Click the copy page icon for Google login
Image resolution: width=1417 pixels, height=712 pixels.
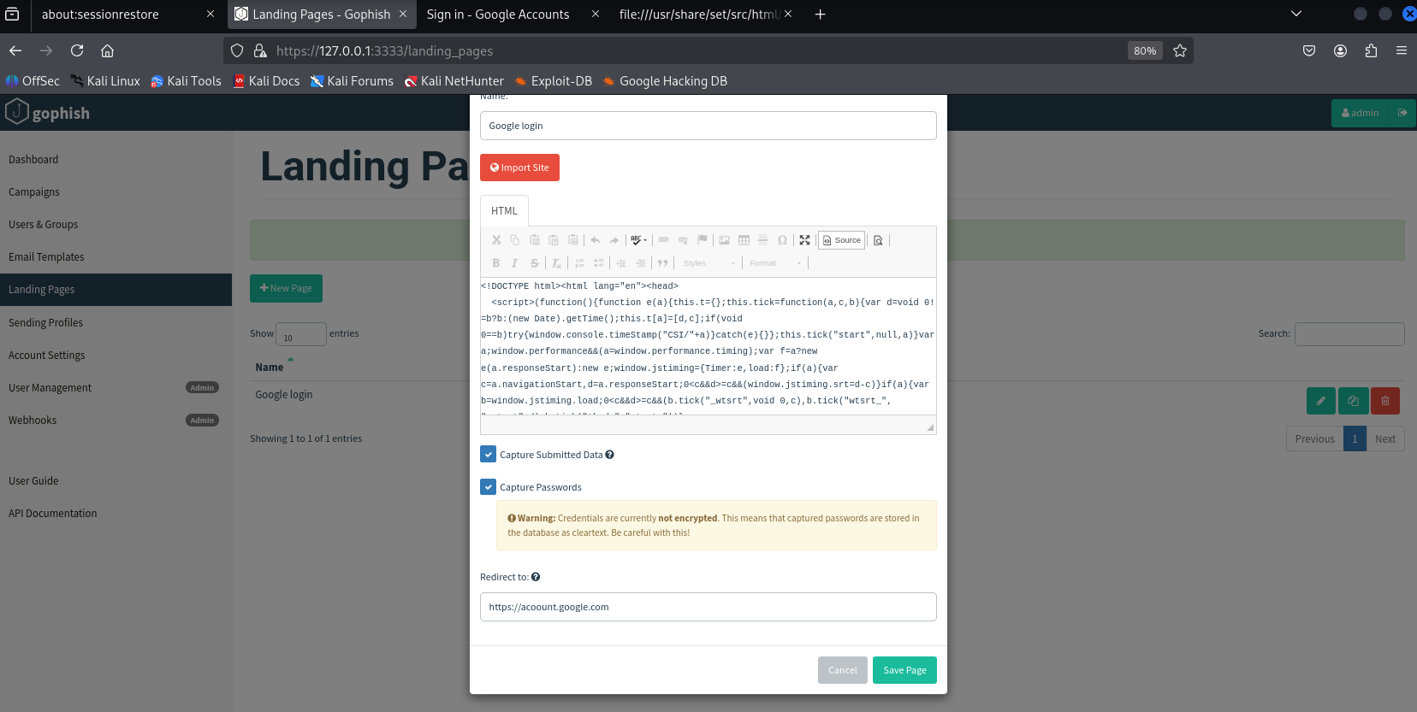tap(1353, 400)
